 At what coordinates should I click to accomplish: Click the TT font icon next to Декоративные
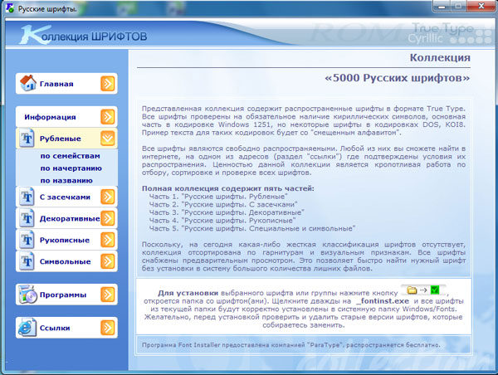click(27, 218)
